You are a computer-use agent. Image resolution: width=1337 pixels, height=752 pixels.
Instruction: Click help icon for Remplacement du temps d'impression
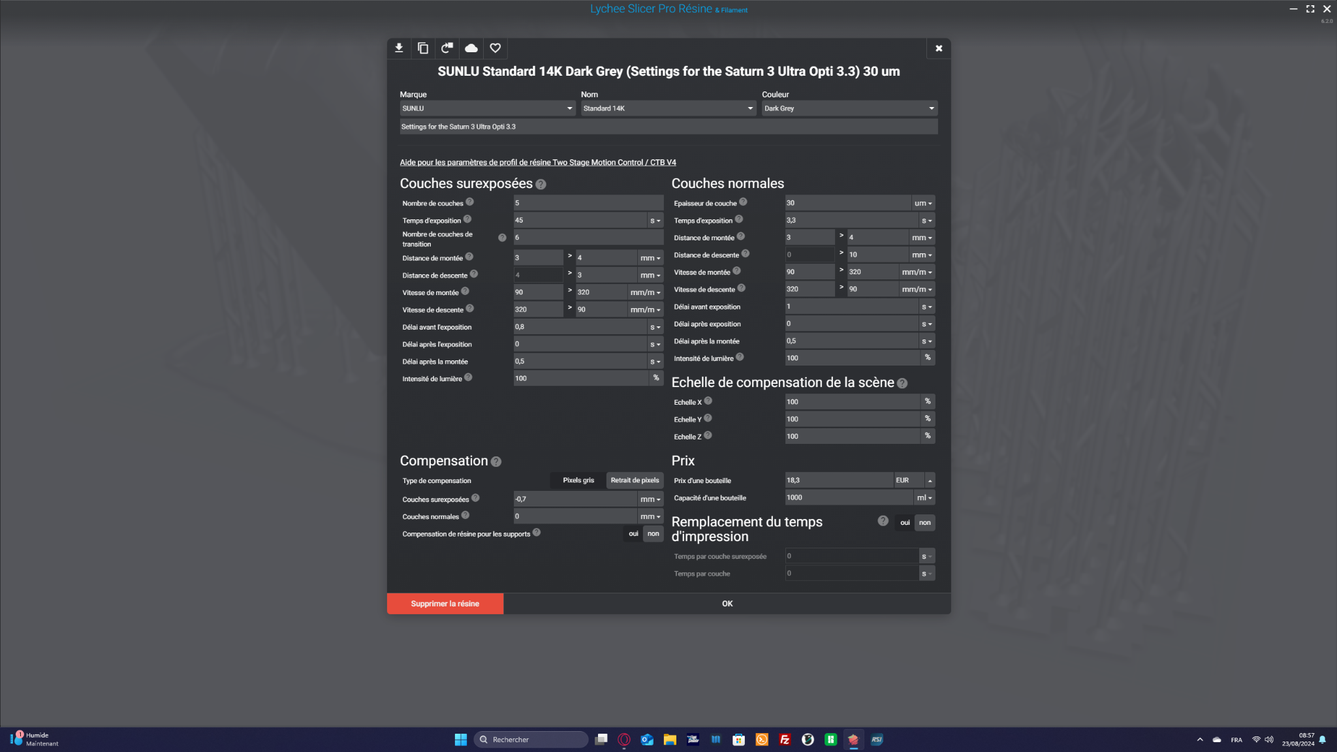883,521
